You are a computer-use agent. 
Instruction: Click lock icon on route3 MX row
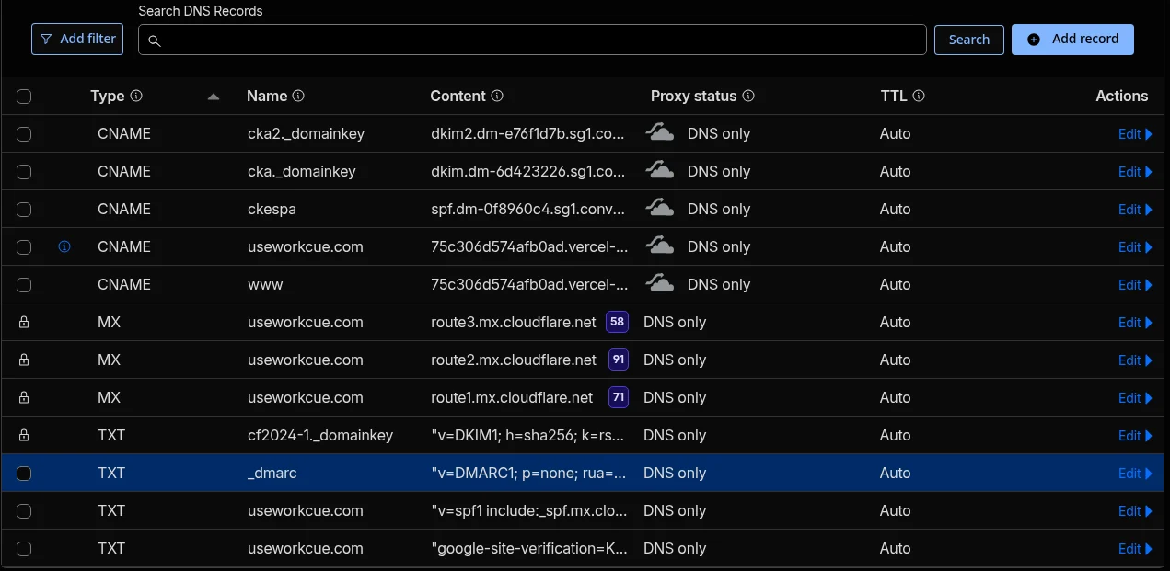24,323
